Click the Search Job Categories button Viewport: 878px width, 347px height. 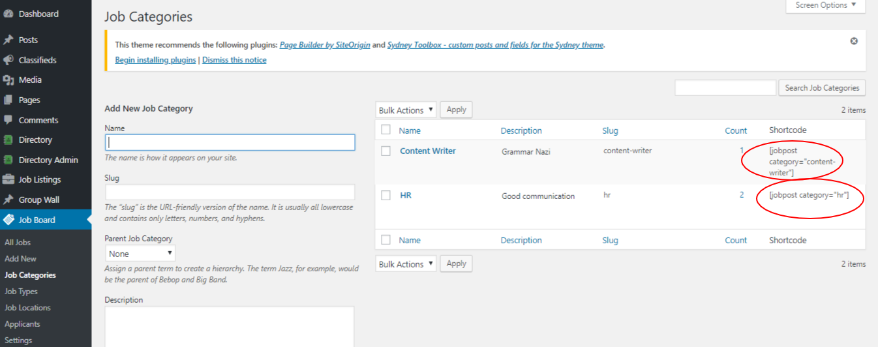(x=822, y=88)
